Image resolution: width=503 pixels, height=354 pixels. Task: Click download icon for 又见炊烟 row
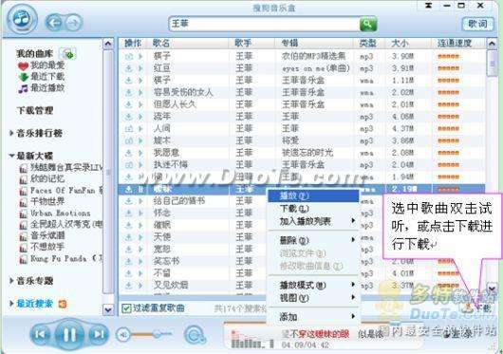[129, 285]
